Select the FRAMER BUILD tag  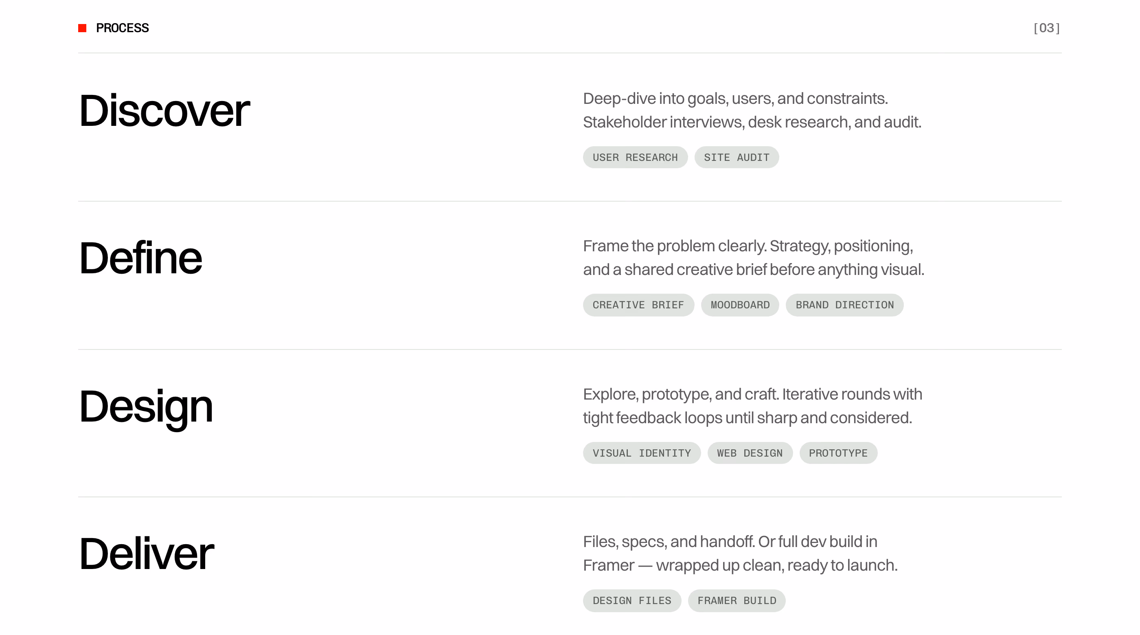pyautogui.click(x=737, y=600)
